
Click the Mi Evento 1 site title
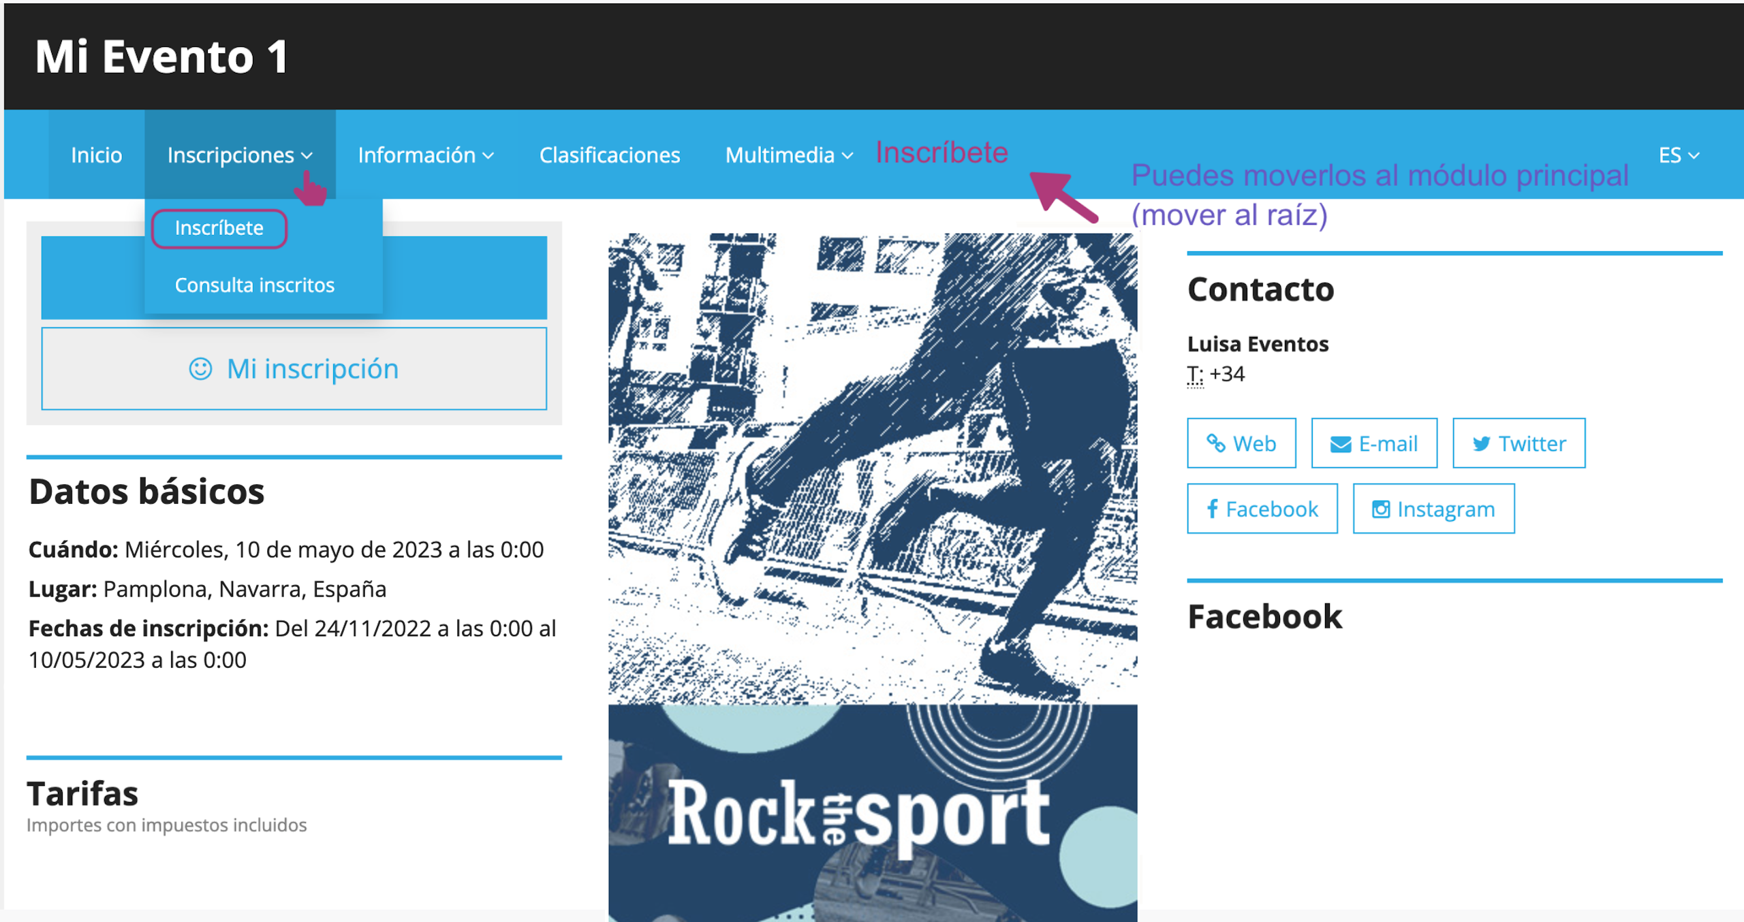click(x=161, y=56)
